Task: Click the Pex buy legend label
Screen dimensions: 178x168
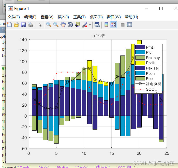Action: click(153, 58)
